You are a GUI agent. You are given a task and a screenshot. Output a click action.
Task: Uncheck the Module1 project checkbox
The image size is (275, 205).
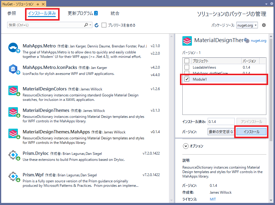point(187,79)
